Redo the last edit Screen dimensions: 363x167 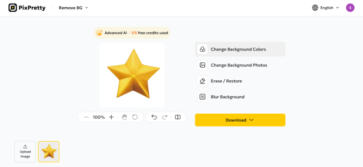pos(165,117)
